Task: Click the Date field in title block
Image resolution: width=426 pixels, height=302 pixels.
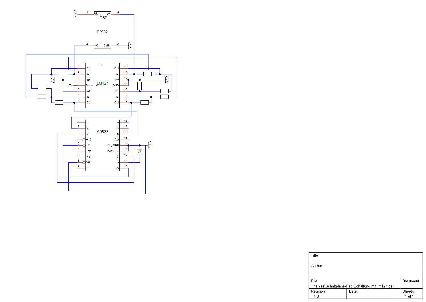Action: click(373, 294)
